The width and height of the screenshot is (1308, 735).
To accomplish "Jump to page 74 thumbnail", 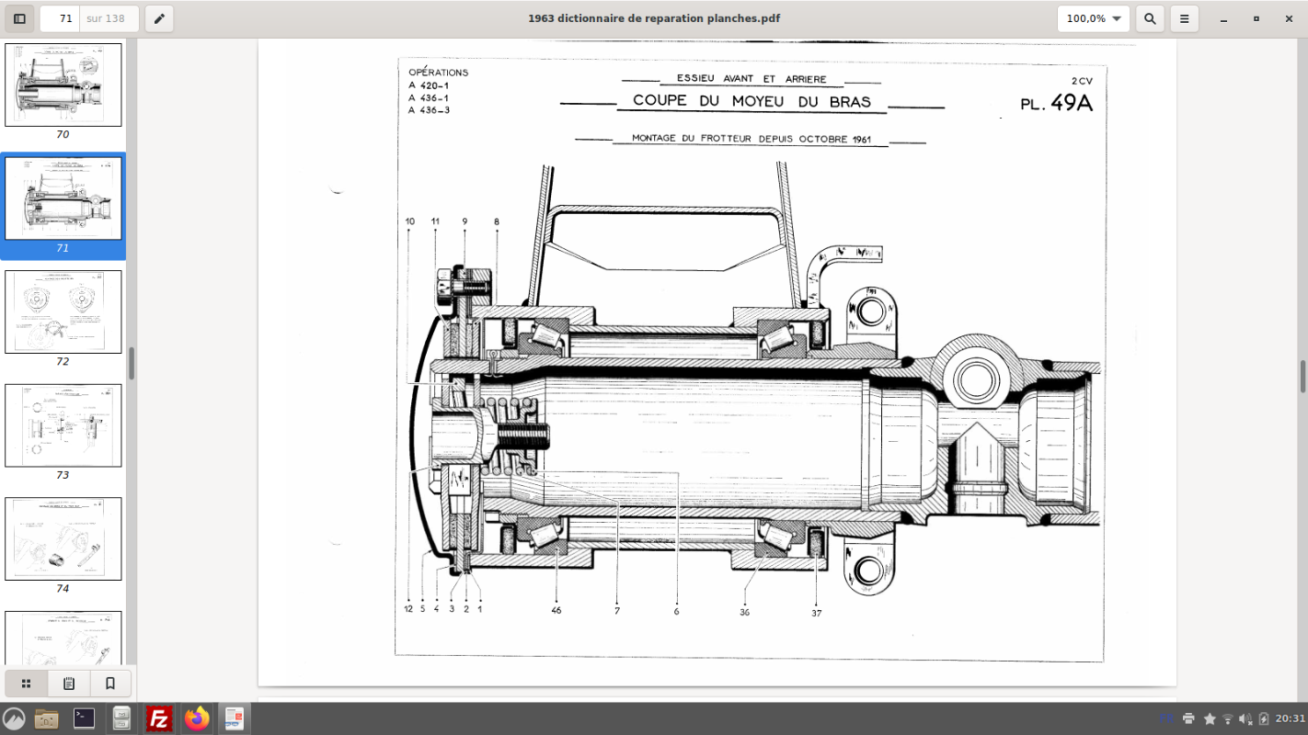I will click(x=63, y=539).
